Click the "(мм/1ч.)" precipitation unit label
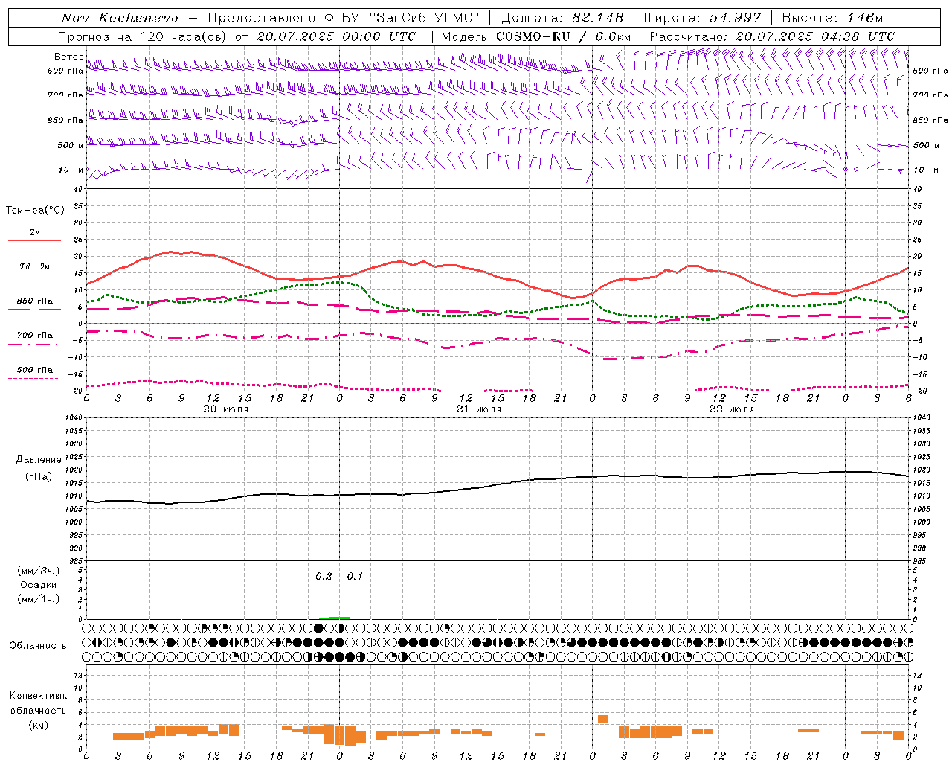 click(x=39, y=599)
